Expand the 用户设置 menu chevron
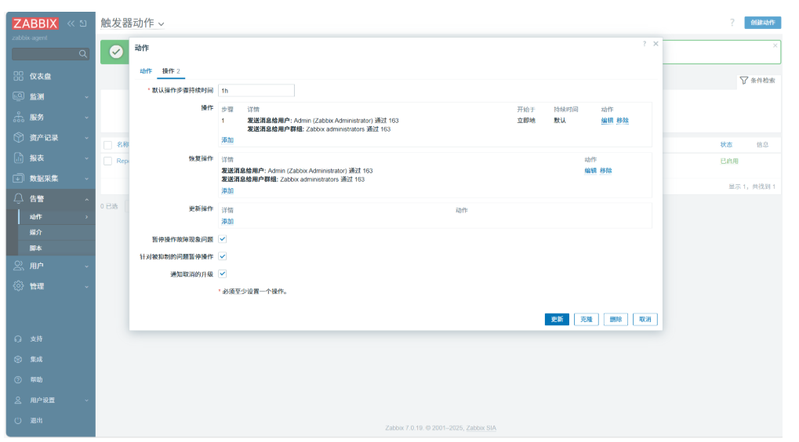This screenshot has height=442, width=799. click(86, 400)
